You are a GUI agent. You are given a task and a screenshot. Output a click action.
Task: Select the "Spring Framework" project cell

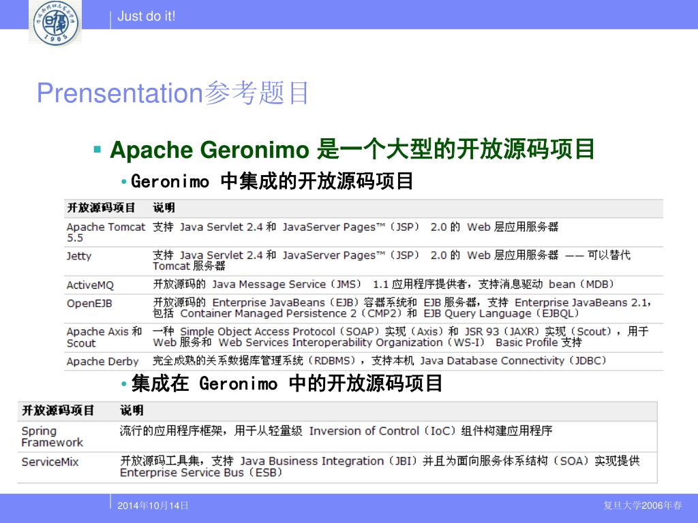point(52,437)
